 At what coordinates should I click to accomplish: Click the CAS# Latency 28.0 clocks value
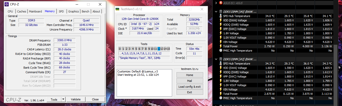point(64,49)
